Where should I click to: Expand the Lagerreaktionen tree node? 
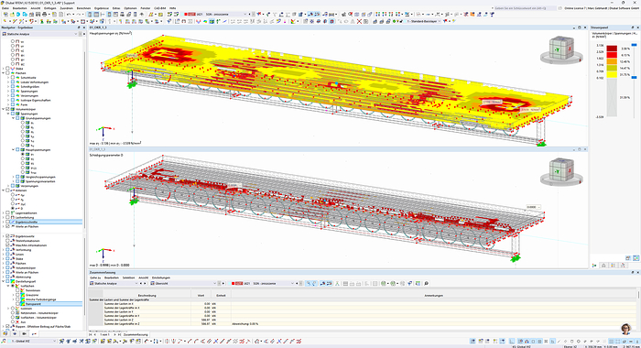pos(4,213)
